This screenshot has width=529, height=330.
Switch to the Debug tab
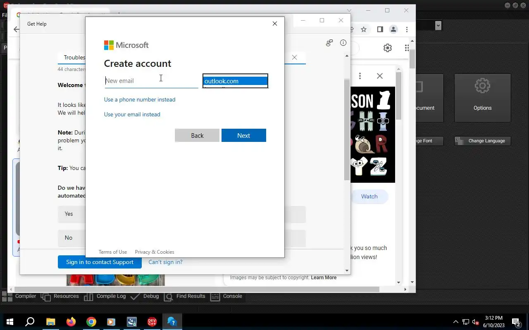145,296
